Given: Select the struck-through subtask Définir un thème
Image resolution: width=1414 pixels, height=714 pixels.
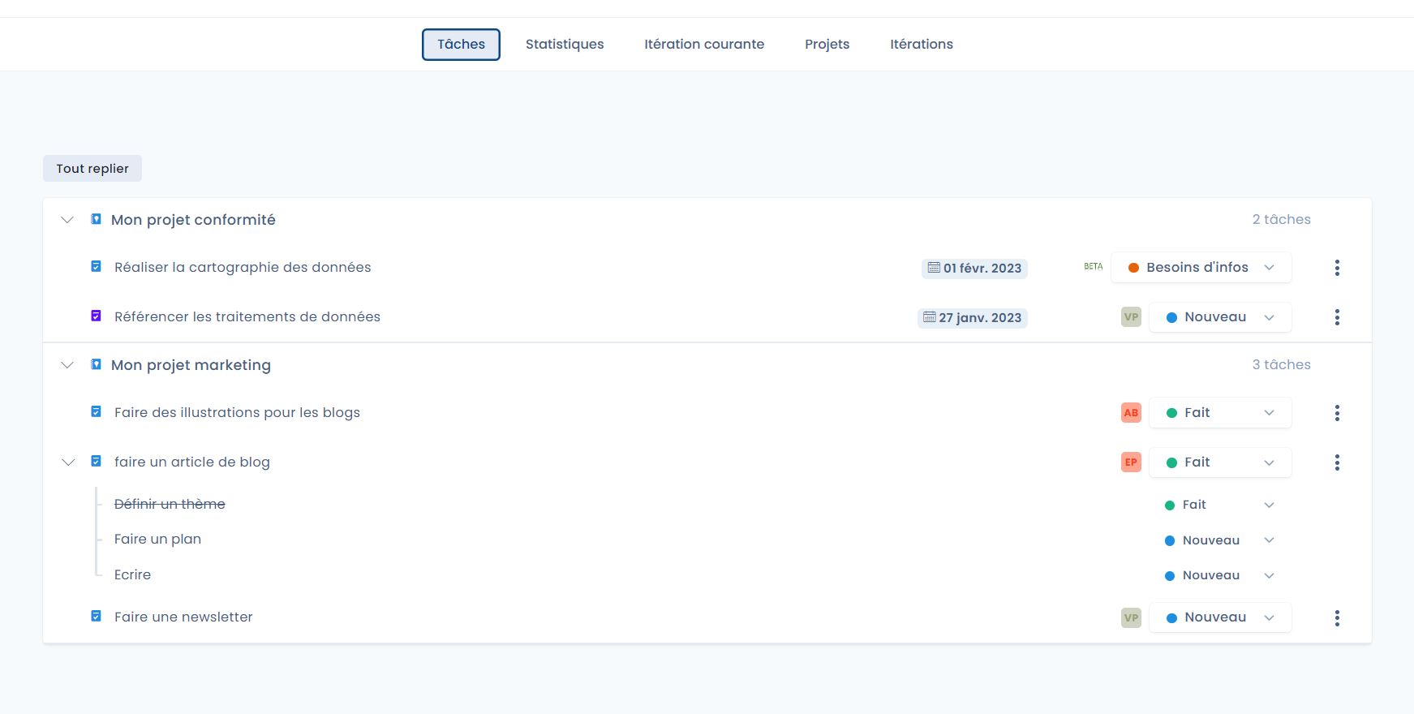Looking at the screenshot, I should [x=170, y=504].
